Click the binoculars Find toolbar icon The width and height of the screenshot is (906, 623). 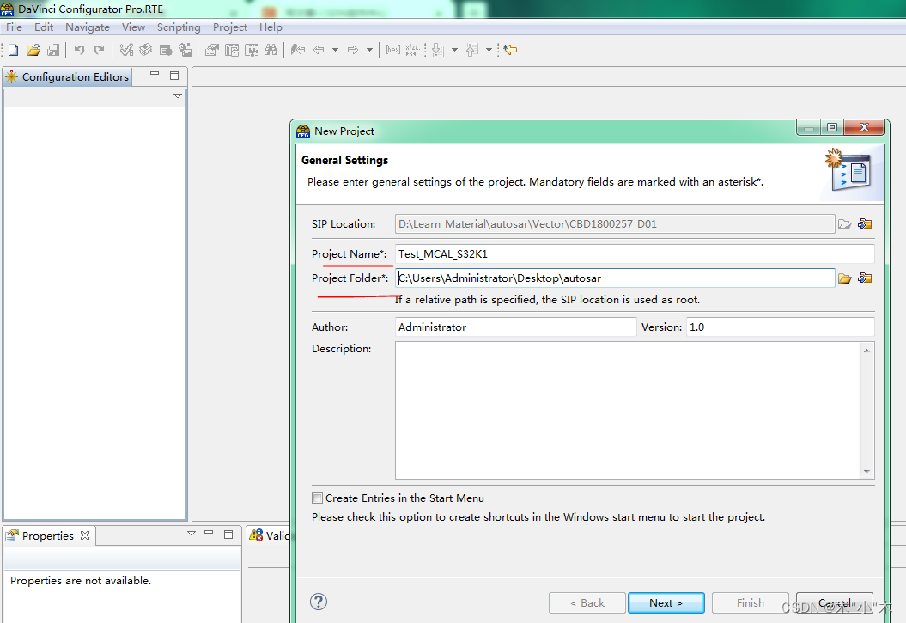pyautogui.click(x=271, y=50)
